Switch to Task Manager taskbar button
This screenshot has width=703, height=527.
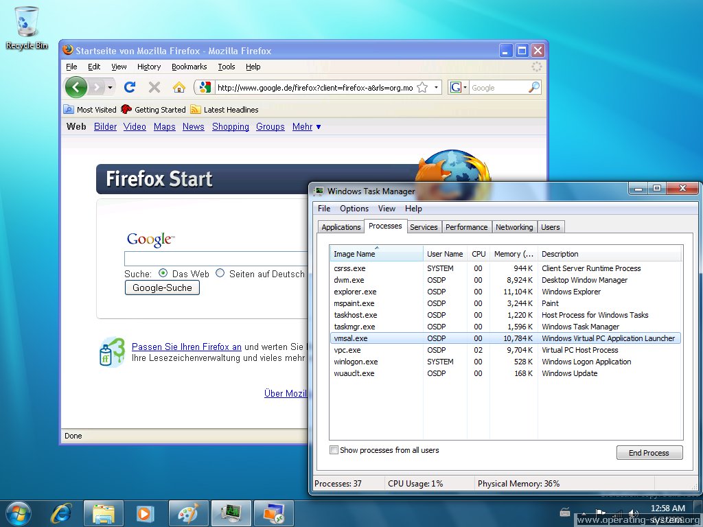coord(231,513)
